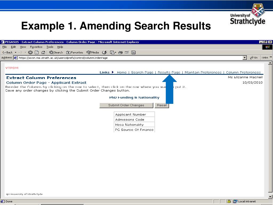This screenshot has width=273, height=205.
Task: Open the Home link
Action: pos(122,72)
